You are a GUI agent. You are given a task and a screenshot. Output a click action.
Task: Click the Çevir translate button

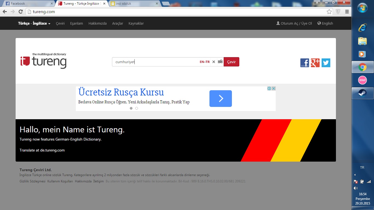[231, 62]
